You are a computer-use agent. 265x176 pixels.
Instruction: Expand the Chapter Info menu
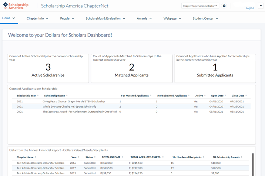point(37,18)
